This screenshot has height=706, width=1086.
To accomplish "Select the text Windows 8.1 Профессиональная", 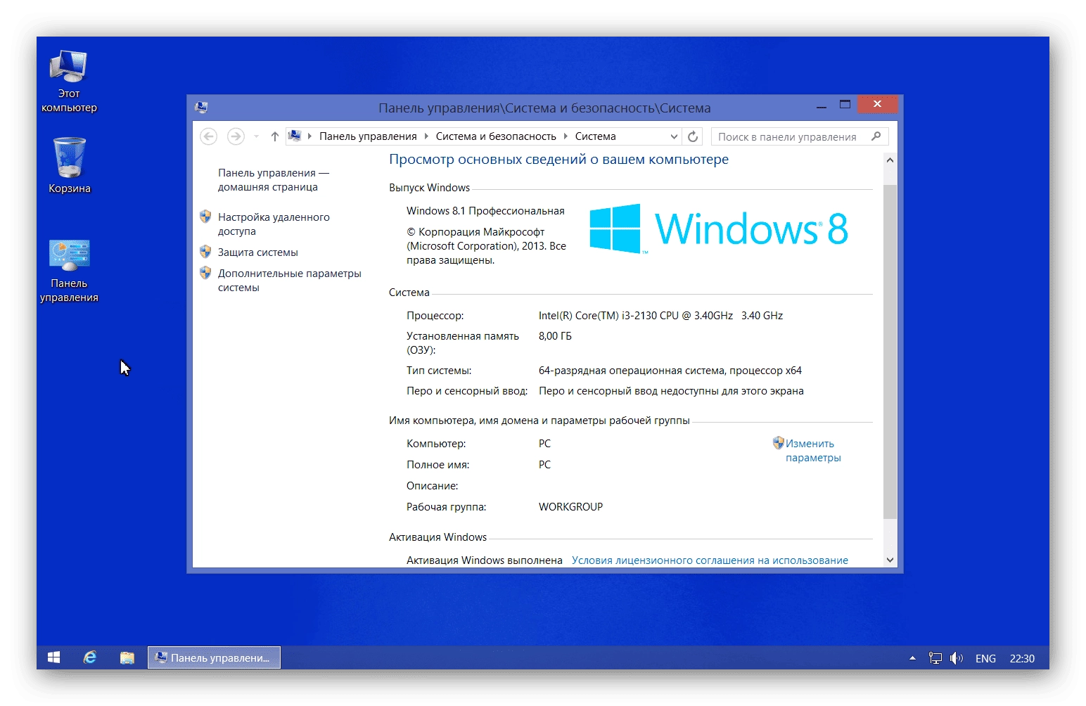I will pos(485,211).
